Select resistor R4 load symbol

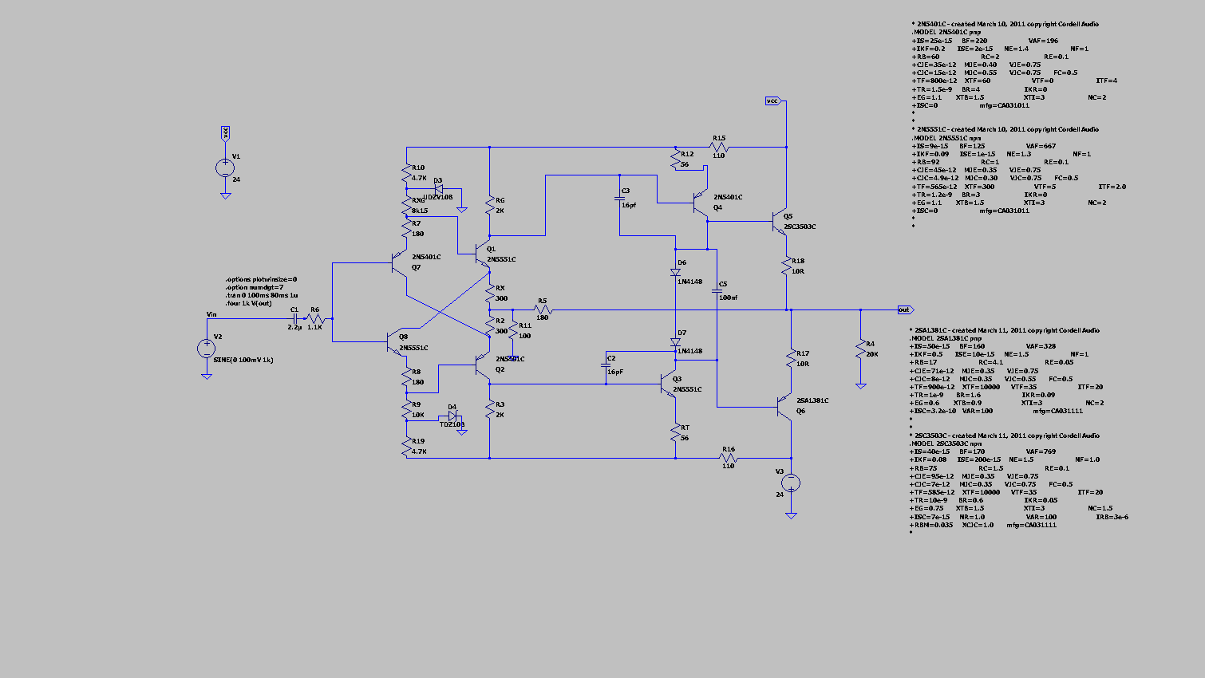(860, 349)
